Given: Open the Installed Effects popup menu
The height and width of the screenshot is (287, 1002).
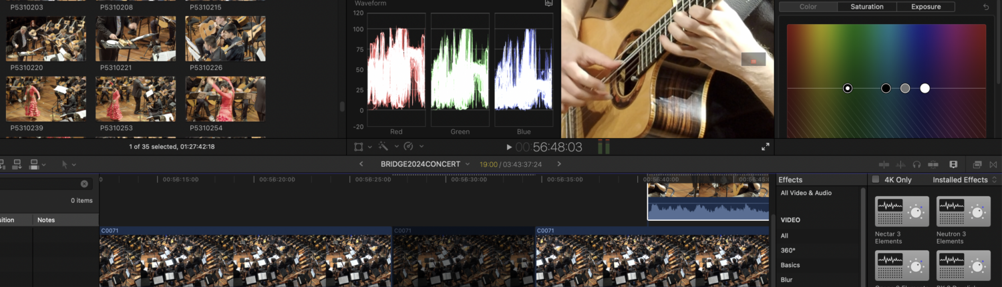Looking at the screenshot, I should 965,180.
